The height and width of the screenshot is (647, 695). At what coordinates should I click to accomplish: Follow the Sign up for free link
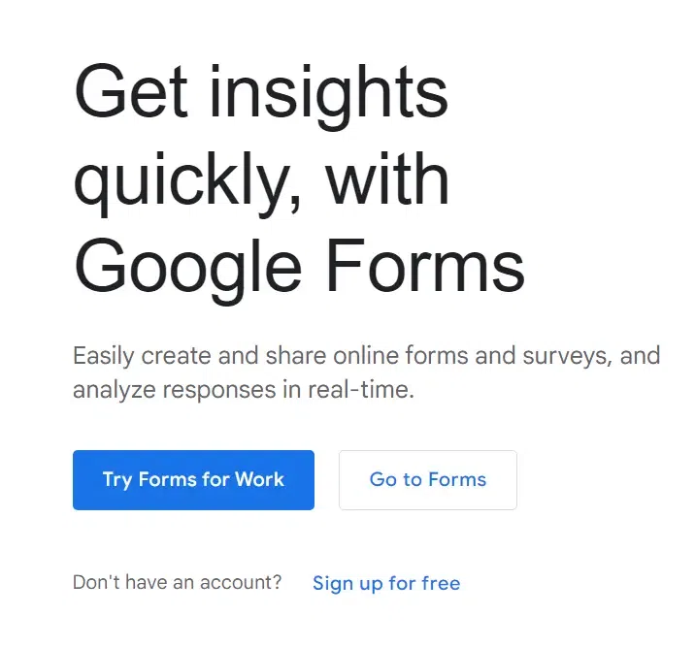click(x=386, y=583)
